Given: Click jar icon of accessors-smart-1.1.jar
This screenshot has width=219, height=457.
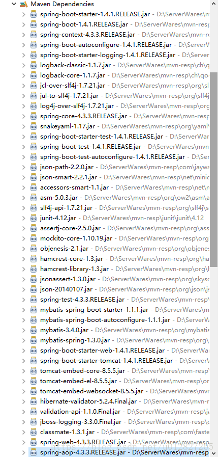Looking at the screenshot, I should [34, 187].
